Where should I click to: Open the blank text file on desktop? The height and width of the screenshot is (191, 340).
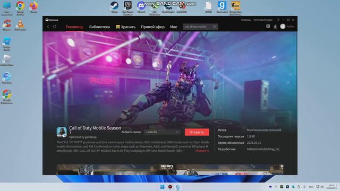tap(208, 7)
